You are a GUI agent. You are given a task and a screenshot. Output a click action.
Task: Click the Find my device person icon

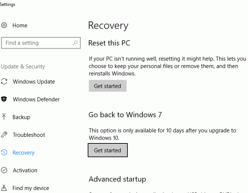coord(4,188)
